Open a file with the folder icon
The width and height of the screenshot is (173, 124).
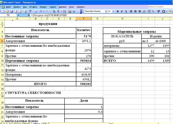click(7, 11)
